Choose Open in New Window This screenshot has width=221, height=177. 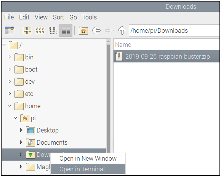[x=88, y=158]
